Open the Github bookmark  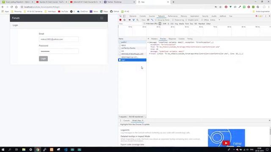(114, 11)
